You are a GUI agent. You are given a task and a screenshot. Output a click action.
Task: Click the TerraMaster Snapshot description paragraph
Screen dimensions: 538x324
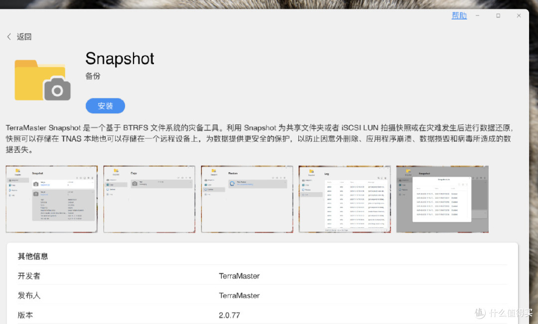259,138
